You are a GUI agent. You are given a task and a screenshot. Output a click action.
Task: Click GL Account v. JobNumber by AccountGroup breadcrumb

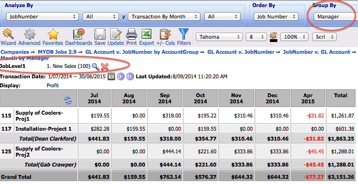[x=142, y=52]
